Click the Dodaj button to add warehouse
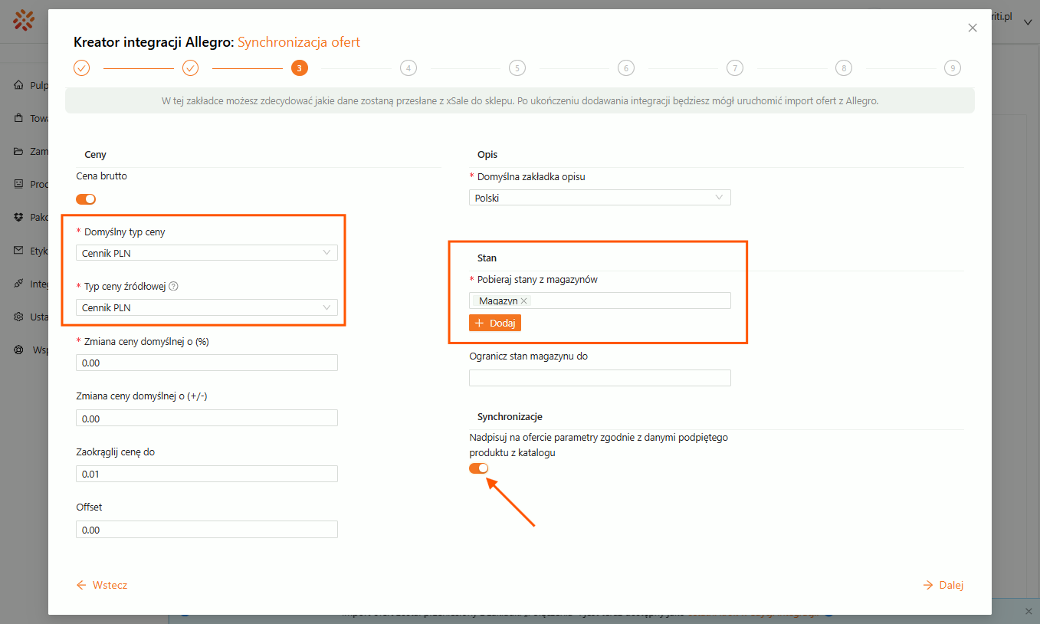1040x624 pixels. click(x=495, y=323)
